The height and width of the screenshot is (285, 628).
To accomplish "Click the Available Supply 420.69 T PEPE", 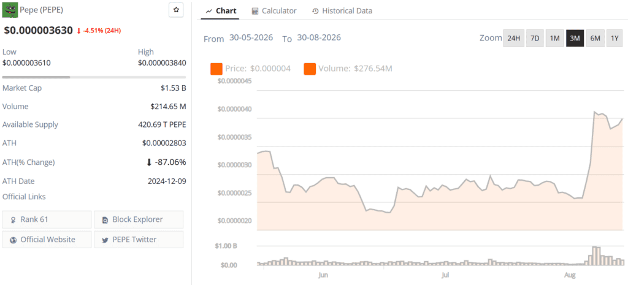I will coord(162,124).
